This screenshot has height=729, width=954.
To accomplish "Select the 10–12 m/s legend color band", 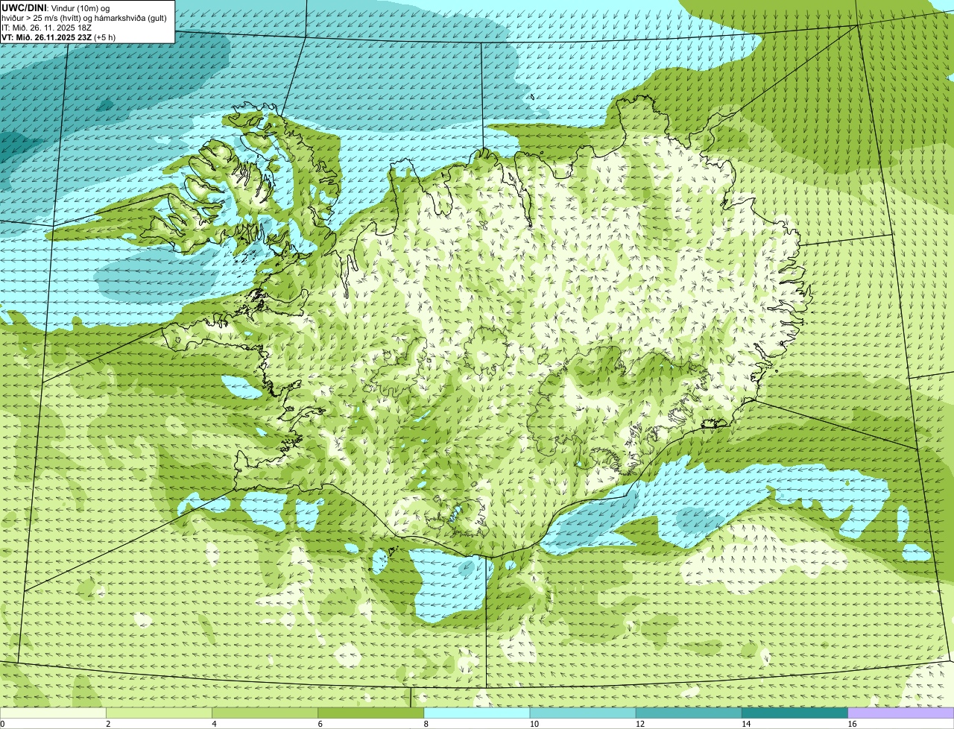I will [x=583, y=713].
